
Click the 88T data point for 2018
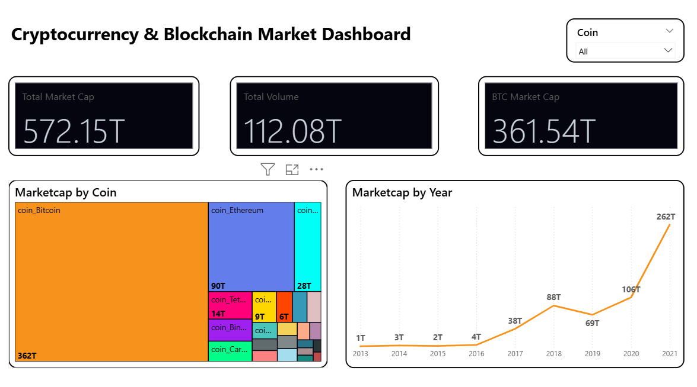[x=553, y=306]
